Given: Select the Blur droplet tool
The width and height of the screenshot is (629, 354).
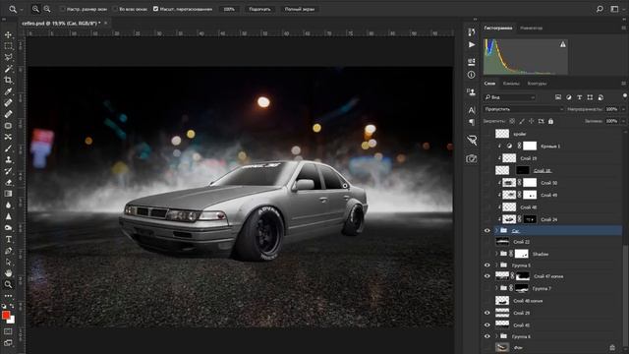Looking at the screenshot, I should 8,206.
